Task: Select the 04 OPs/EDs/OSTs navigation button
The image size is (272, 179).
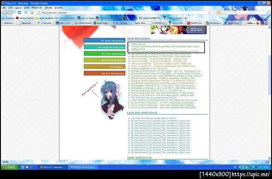Action: tap(104, 60)
